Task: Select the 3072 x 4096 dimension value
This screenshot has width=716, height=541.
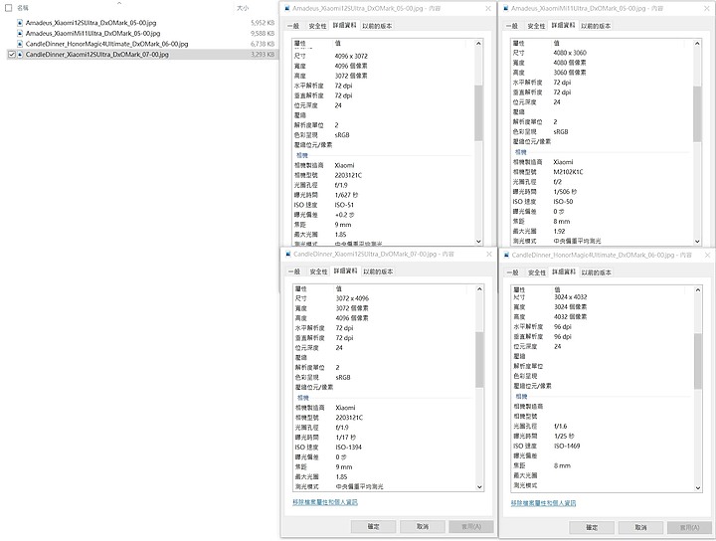Action: pyautogui.click(x=352, y=298)
